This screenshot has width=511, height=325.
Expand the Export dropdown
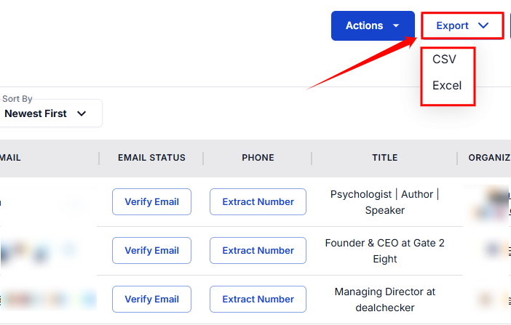click(x=462, y=25)
